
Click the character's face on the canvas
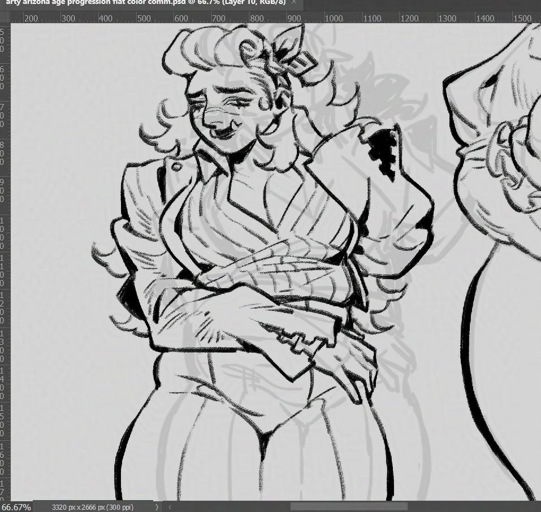click(232, 113)
